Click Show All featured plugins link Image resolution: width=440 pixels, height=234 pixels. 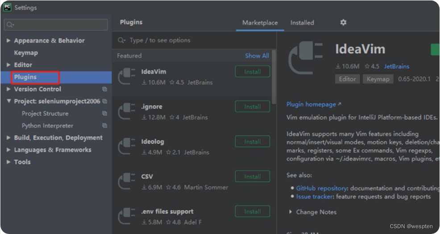point(257,55)
